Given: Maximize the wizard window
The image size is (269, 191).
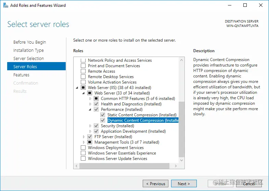Looking at the screenshot, I should coord(245,5).
